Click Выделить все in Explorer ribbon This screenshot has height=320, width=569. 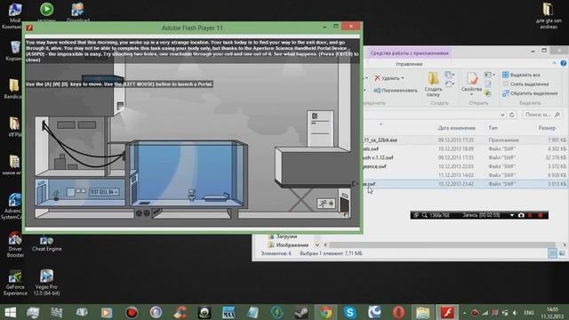point(521,75)
